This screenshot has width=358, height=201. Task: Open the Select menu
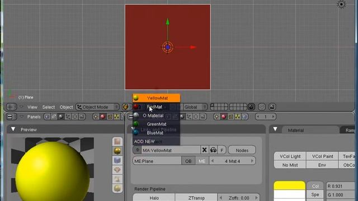pos(49,107)
